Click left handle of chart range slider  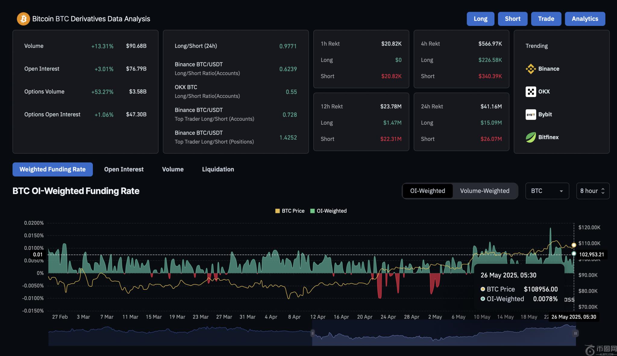pyautogui.click(x=312, y=333)
